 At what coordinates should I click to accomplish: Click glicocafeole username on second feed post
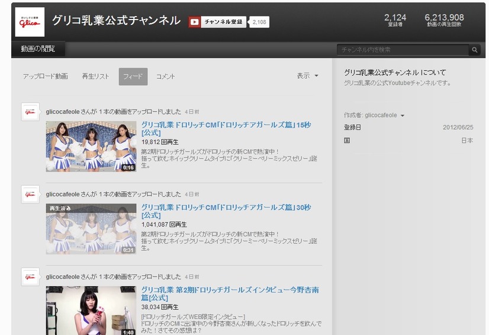point(63,194)
